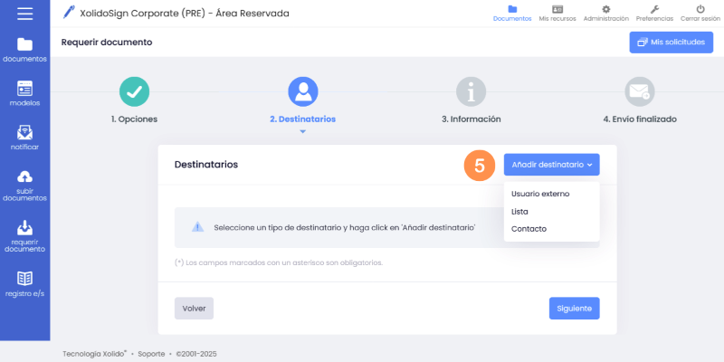
Task: Click the Volver button
Action: coord(194,309)
